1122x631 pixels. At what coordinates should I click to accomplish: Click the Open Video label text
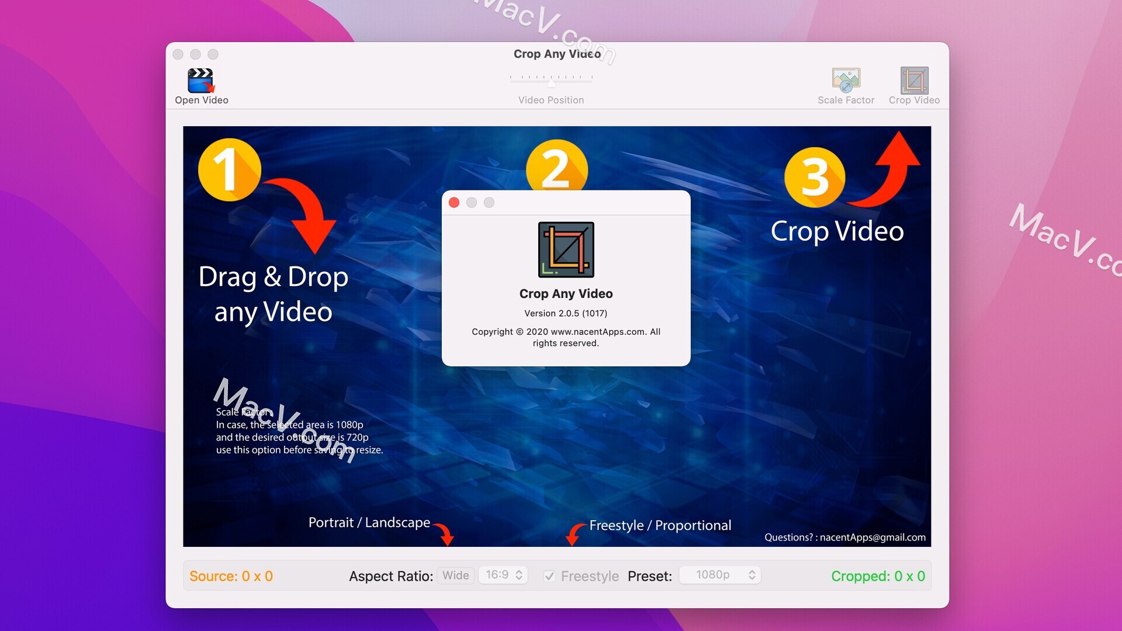click(202, 100)
